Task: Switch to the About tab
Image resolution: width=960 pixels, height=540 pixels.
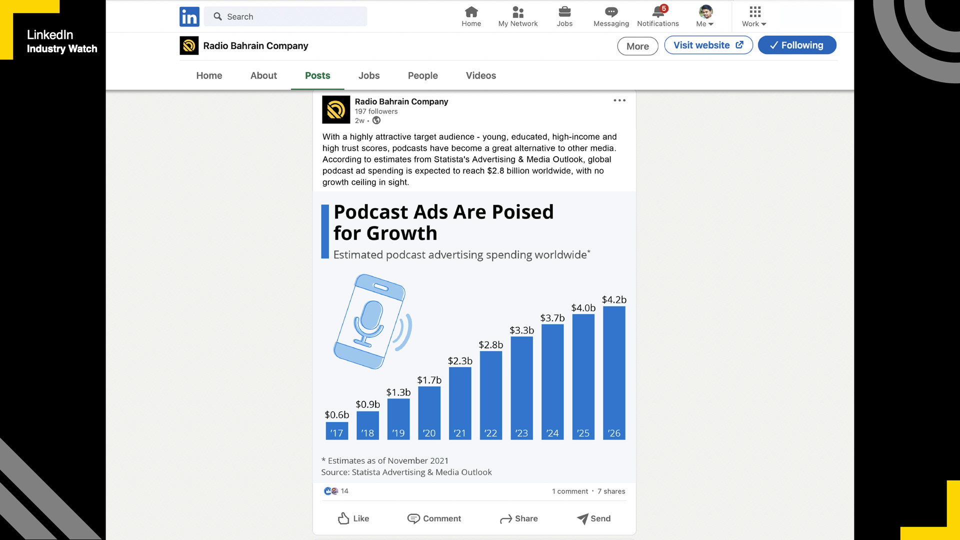Action: click(263, 75)
